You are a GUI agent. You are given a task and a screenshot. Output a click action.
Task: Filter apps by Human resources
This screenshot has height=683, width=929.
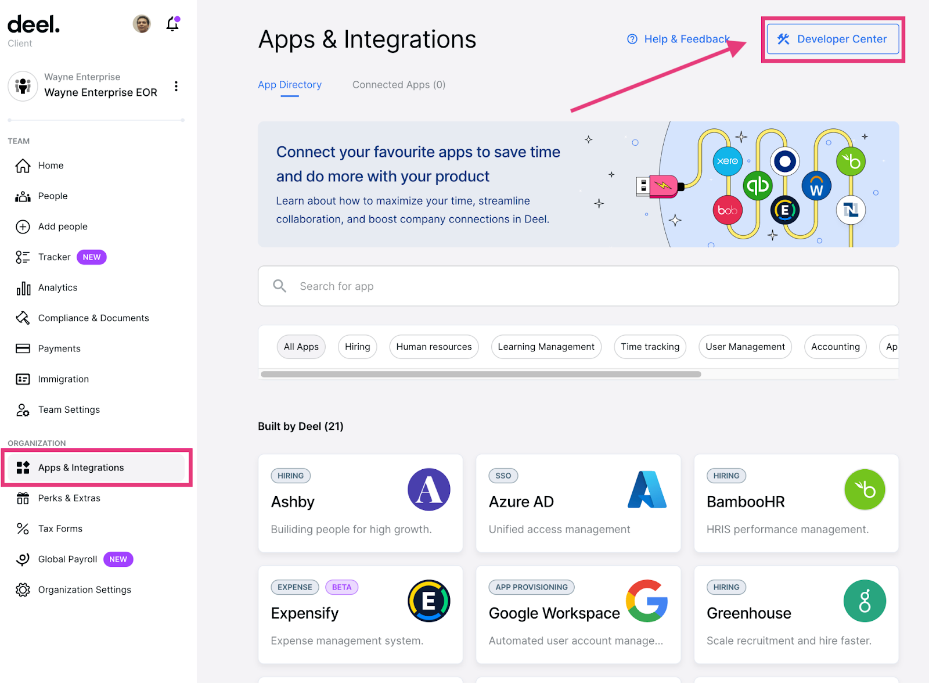click(434, 347)
